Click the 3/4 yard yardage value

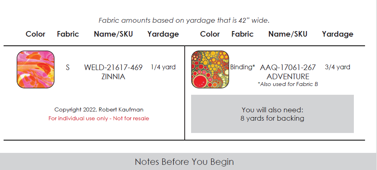tap(338, 67)
